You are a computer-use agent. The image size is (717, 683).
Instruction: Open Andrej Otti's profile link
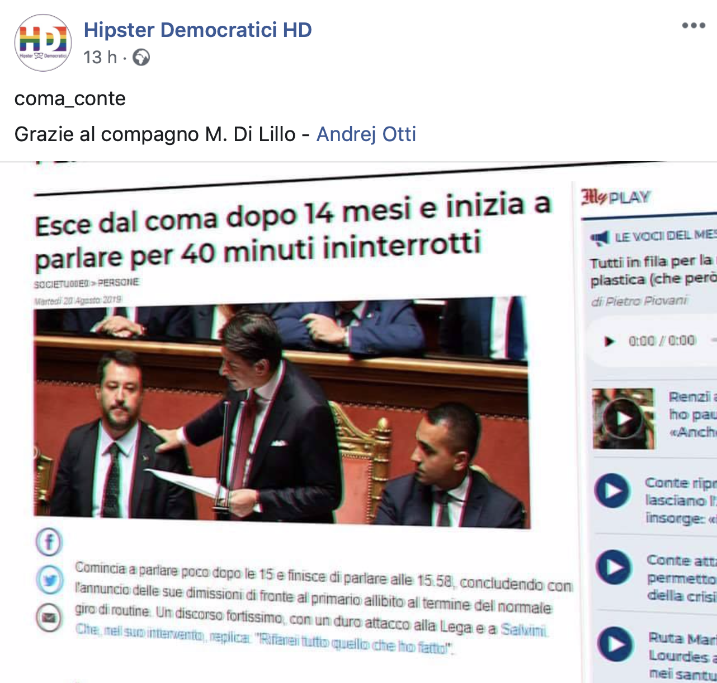tap(366, 134)
